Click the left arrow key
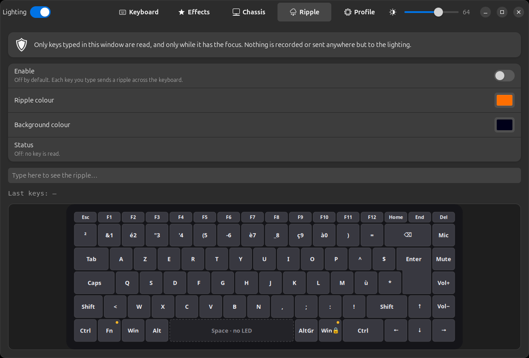The image size is (529, 358). (396, 330)
